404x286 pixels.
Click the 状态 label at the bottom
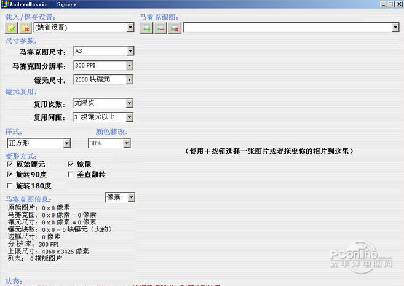click(14, 281)
